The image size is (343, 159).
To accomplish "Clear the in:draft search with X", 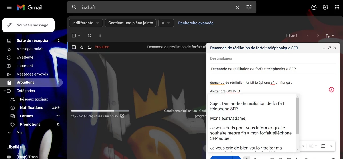I will click(x=237, y=7).
